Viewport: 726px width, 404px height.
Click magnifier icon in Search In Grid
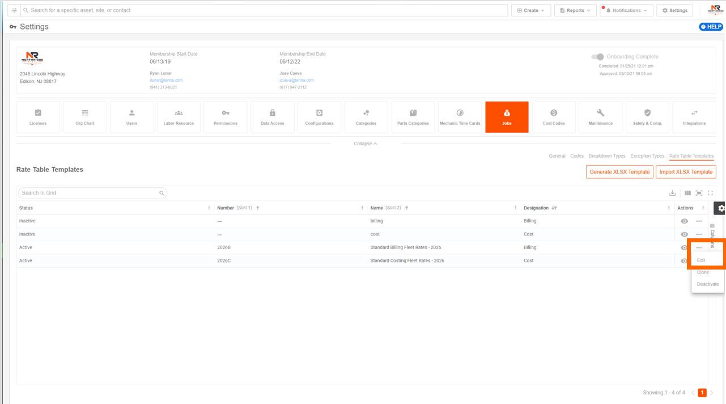coord(162,193)
